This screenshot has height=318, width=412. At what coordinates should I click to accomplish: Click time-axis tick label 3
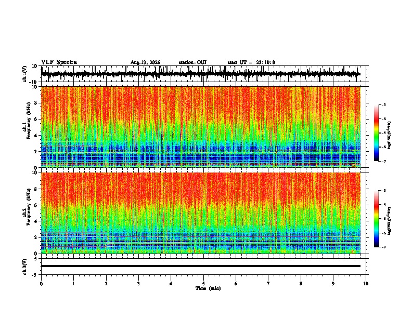click(138, 284)
